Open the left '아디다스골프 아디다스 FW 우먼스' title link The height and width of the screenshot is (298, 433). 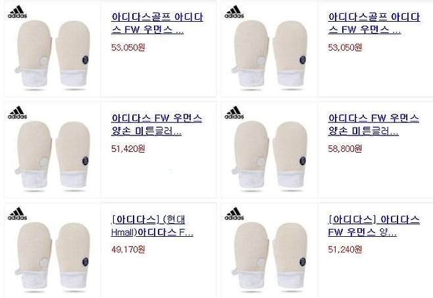tap(157, 23)
